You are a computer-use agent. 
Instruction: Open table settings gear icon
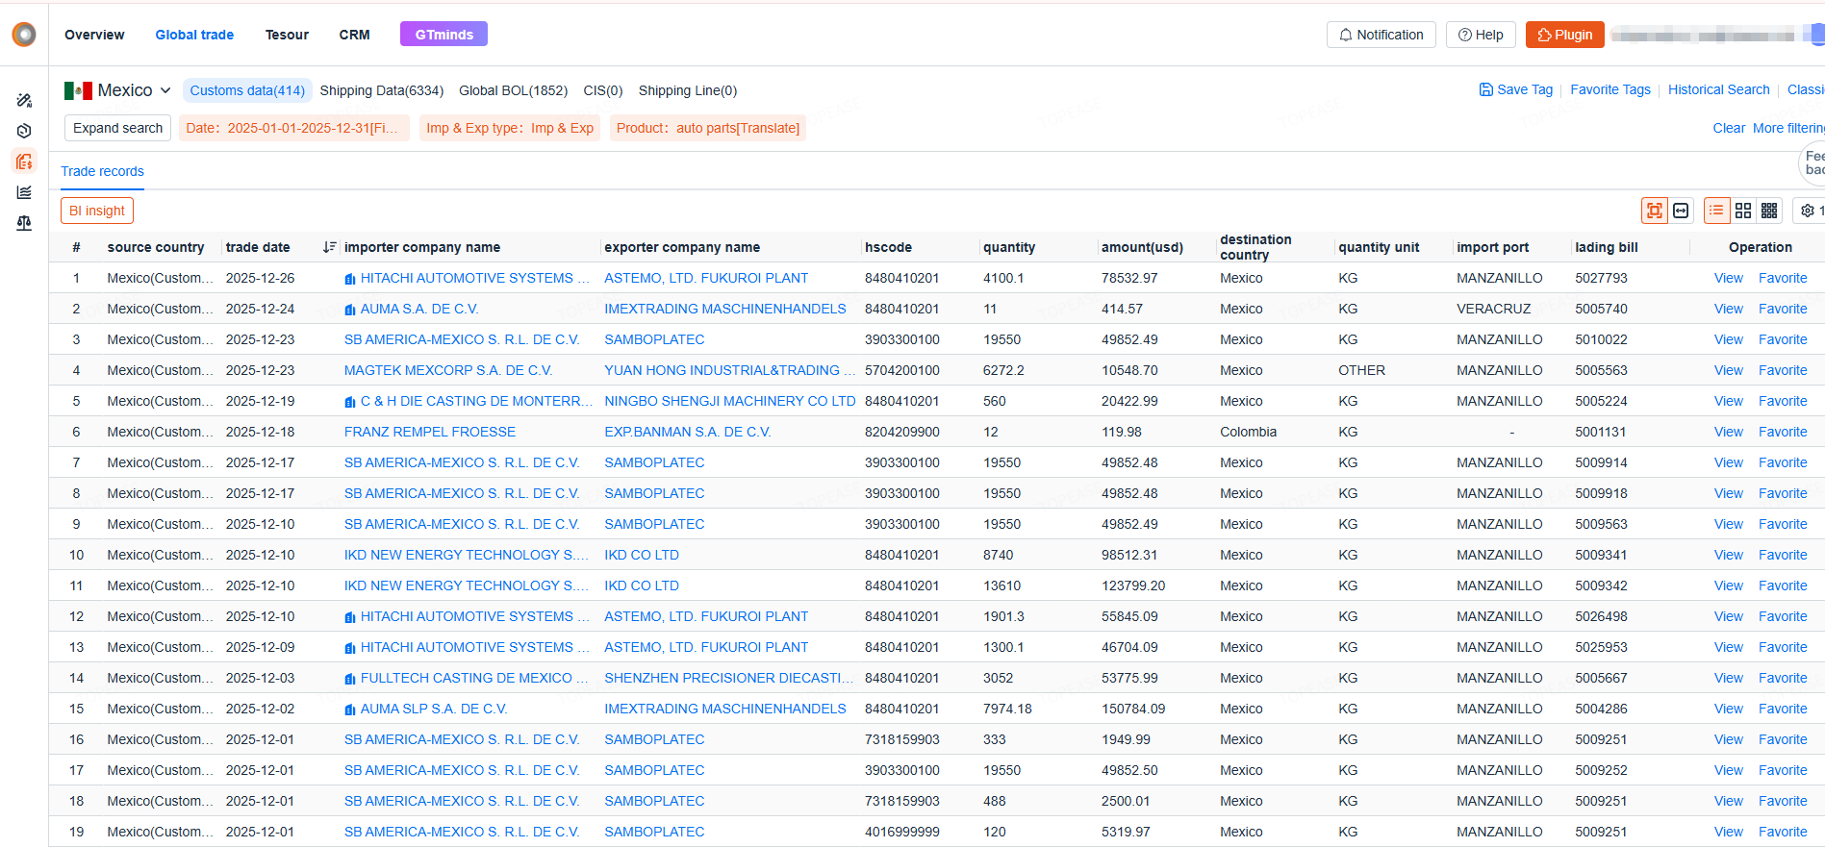coord(1807,211)
